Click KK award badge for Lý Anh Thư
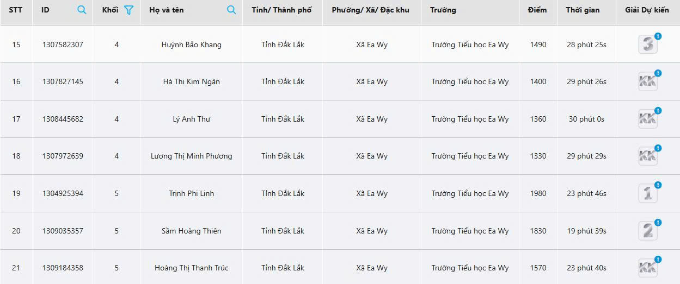This screenshot has height=284, width=680. tap(647, 119)
